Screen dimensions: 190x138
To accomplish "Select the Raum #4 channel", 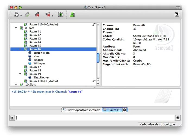I will [35, 42].
